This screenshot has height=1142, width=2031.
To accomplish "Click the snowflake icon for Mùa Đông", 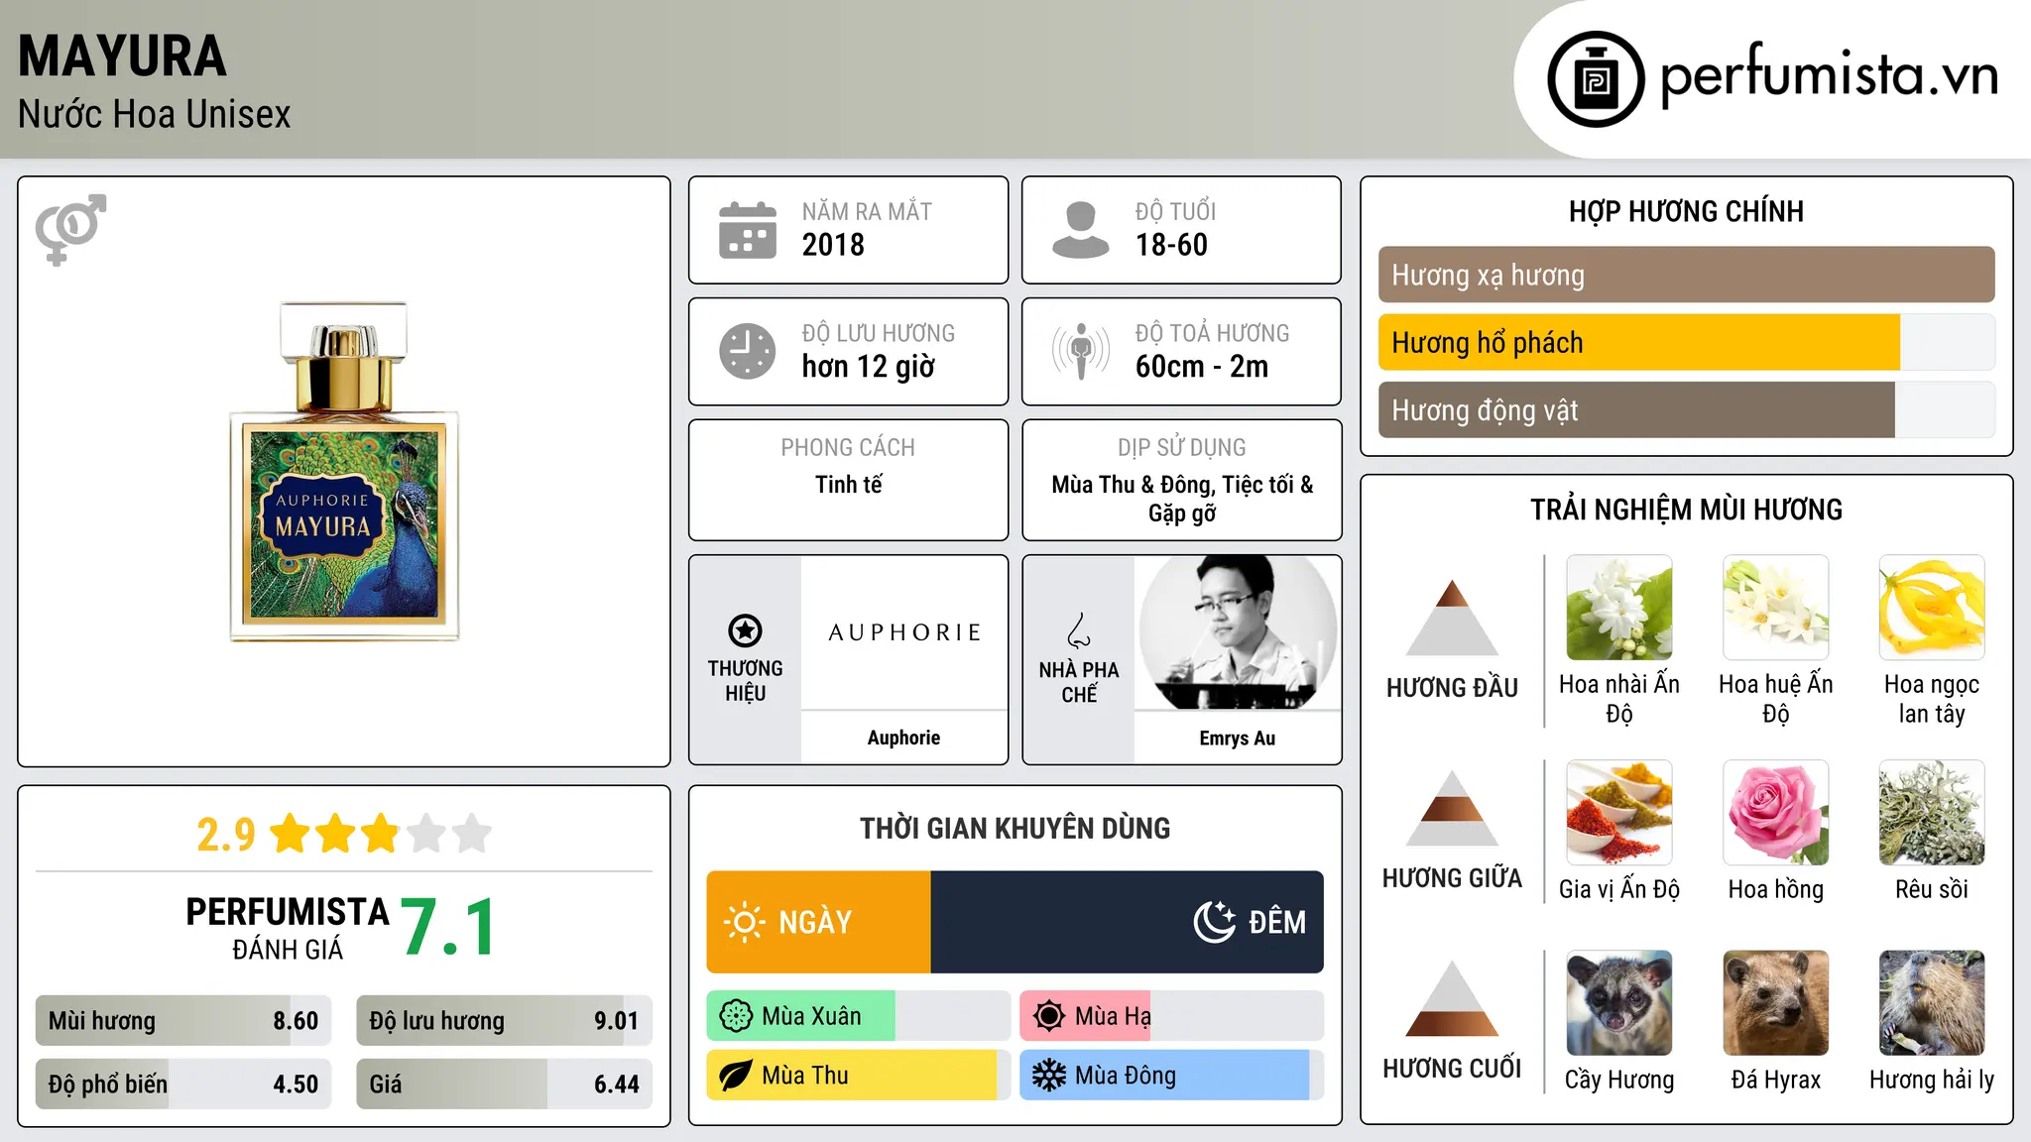I will tap(1048, 1076).
